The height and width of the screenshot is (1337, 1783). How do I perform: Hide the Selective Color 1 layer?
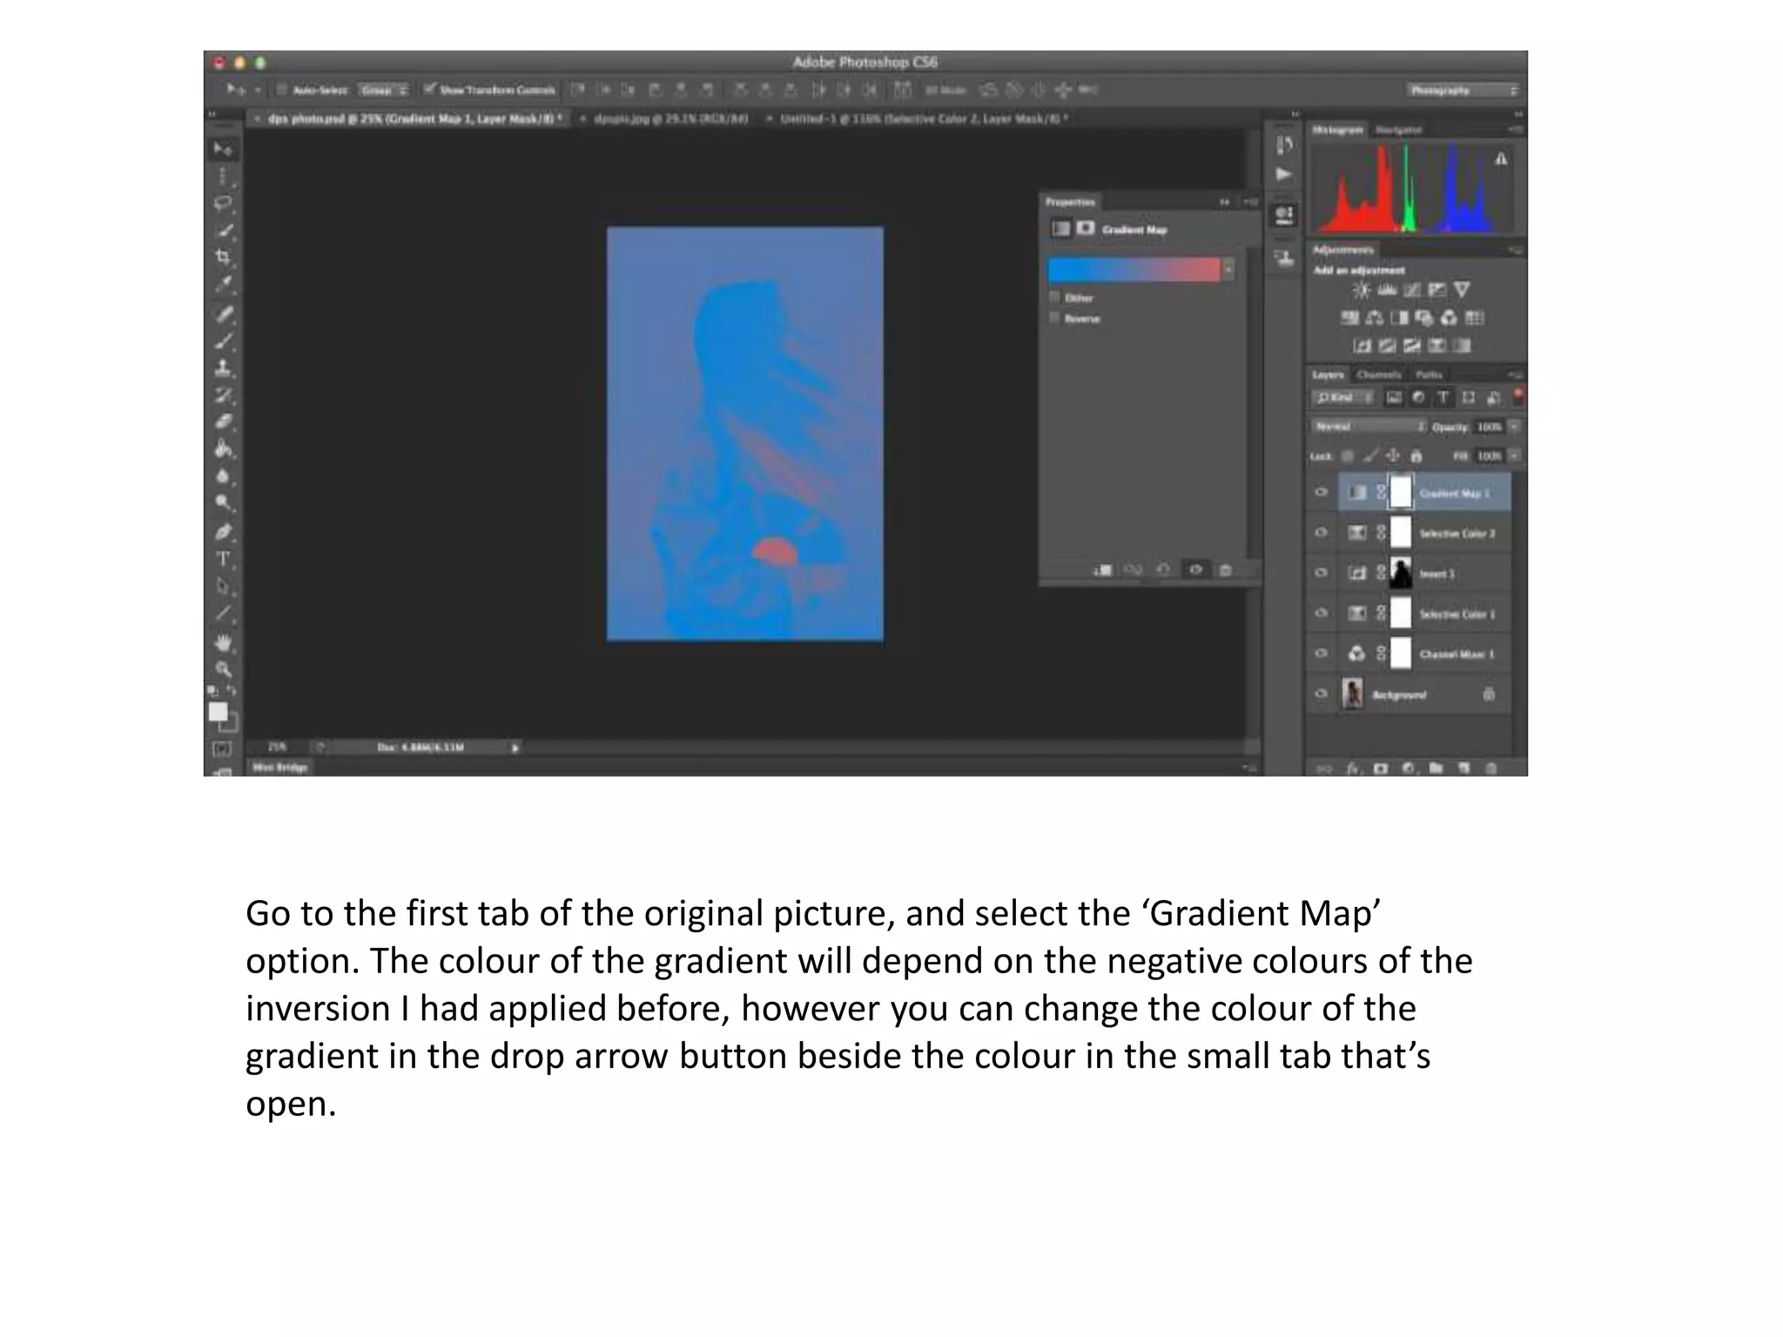click(x=1321, y=614)
